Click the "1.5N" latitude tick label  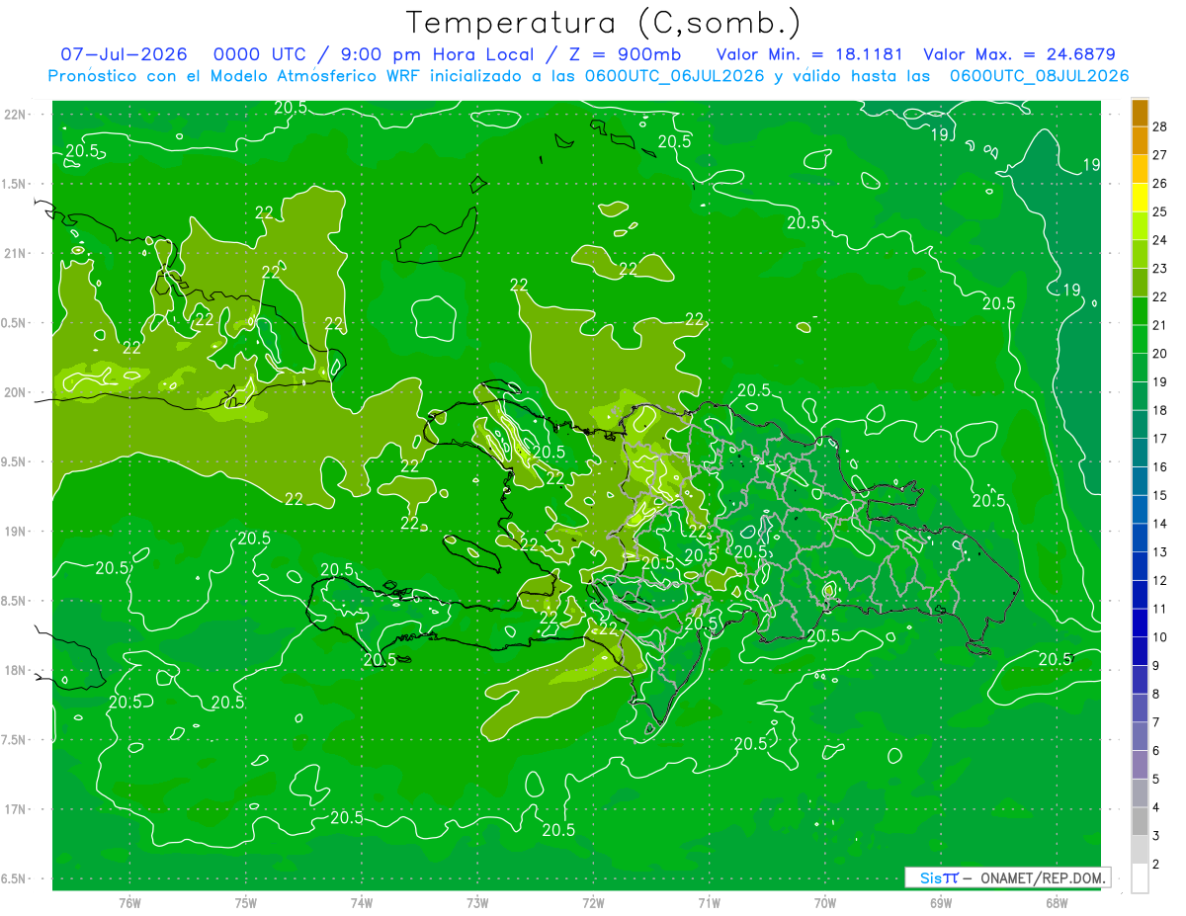(15, 185)
